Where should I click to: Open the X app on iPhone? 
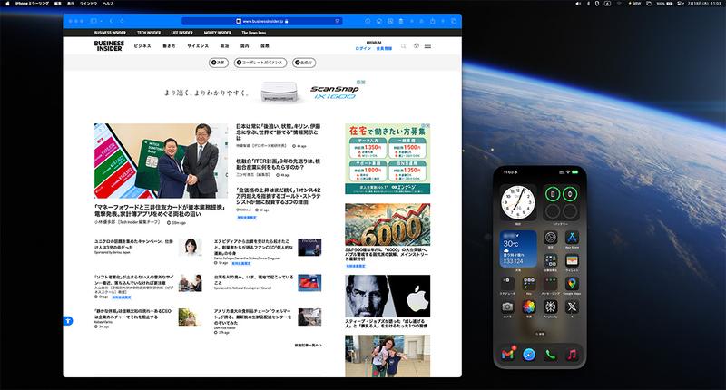click(572, 307)
